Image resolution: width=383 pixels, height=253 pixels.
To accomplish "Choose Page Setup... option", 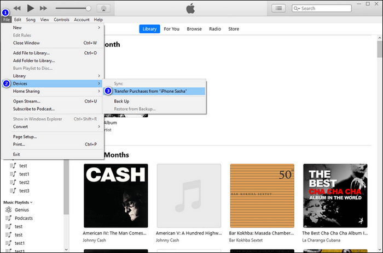I will [53, 137].
